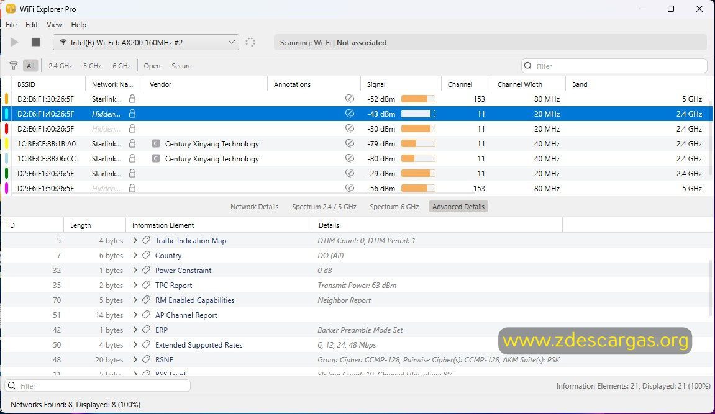Image resolution: width=715 pixels, height=414 pixels.
Task: Click the tag icon next to Country
Action: (x=146, y=256)
